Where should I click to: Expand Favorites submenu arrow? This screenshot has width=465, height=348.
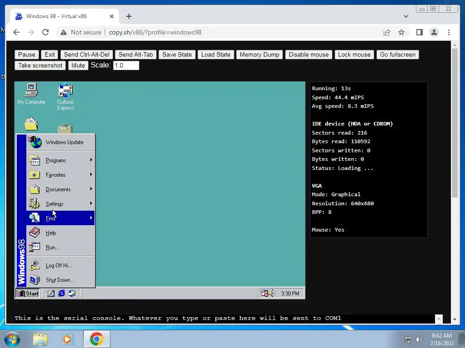click(91, 174)
